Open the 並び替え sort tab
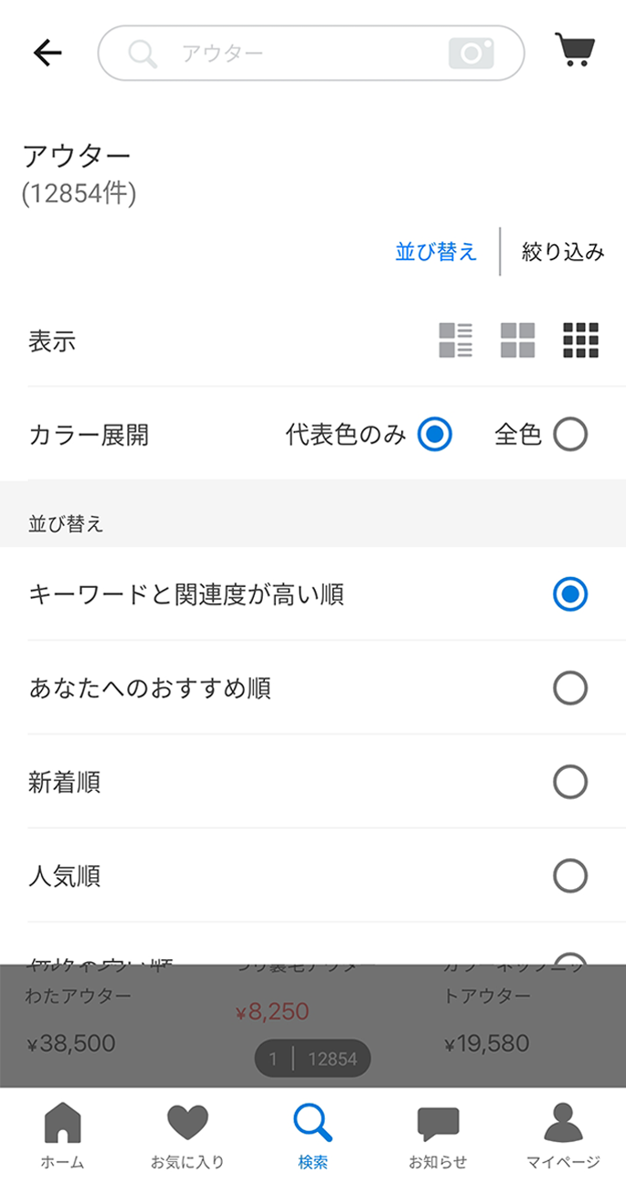 click(436, 252)
